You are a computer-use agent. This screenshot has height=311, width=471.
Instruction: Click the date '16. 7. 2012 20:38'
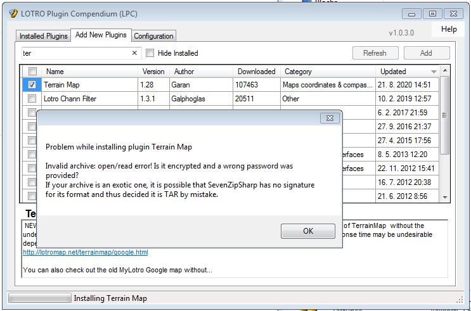pos(404,182)
